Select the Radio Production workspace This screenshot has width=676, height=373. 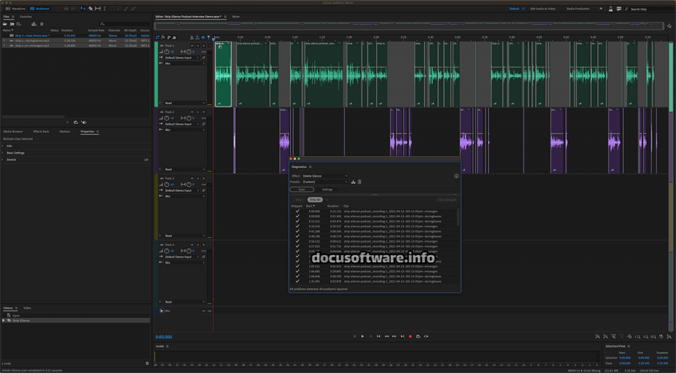(578, 9)
